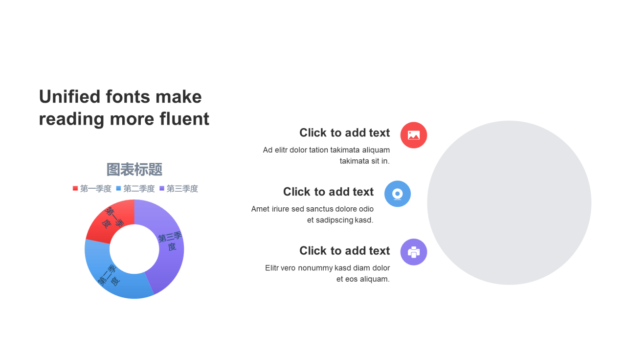Click the purple square legend marker
Viewport: 626px width, 352px height.
pyautogui.click(x=162, y=188)
